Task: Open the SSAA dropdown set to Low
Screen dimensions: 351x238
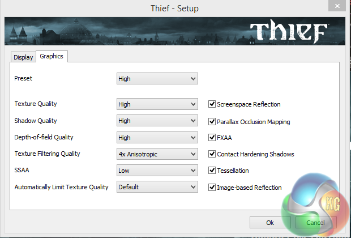Action: point(157,171)
